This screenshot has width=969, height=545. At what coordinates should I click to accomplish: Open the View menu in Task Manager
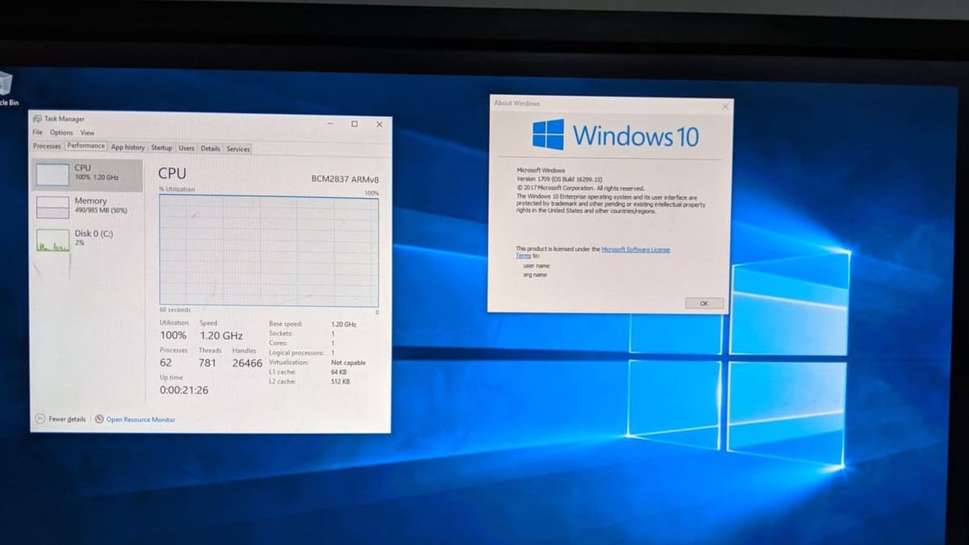pos(87,133)
